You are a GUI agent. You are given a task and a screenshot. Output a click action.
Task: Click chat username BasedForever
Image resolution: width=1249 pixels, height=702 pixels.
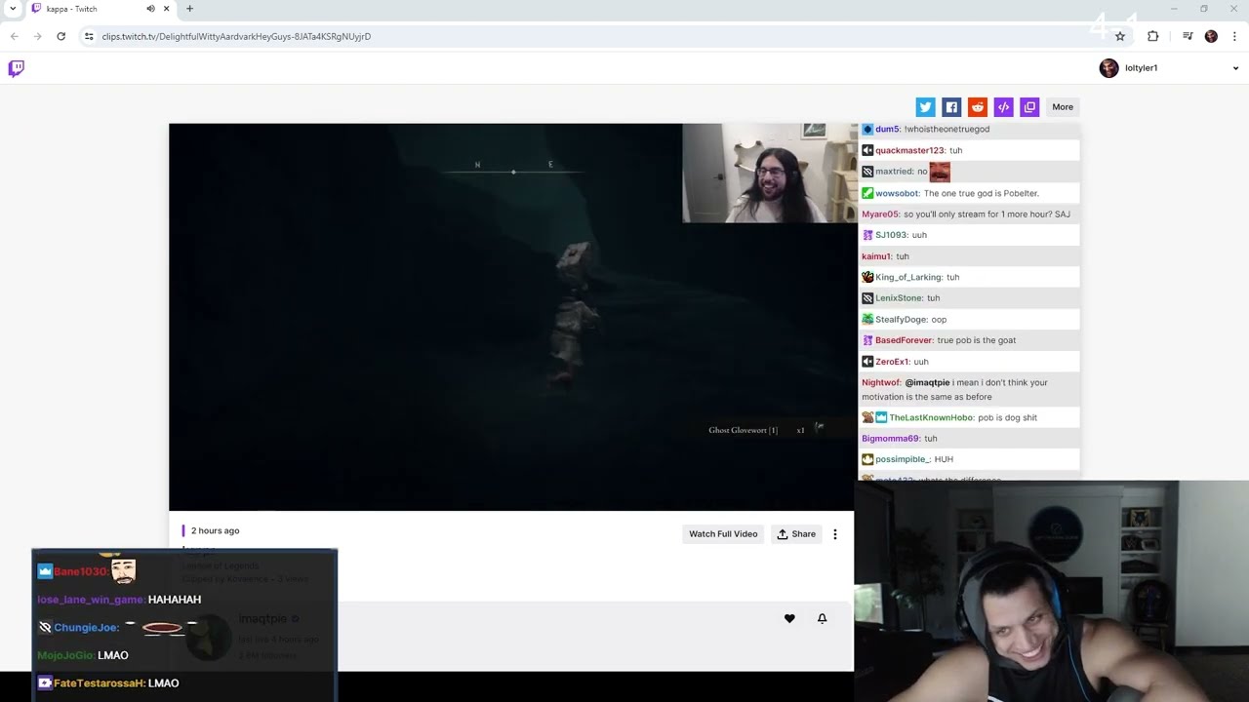coord(904,340)
